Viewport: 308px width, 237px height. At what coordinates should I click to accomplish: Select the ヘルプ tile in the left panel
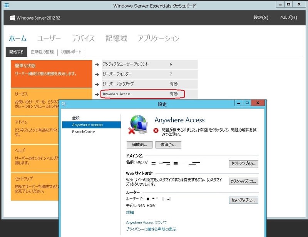pos(35,158)
